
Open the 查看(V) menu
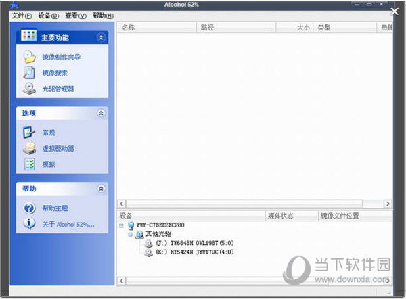pos(76,16)
